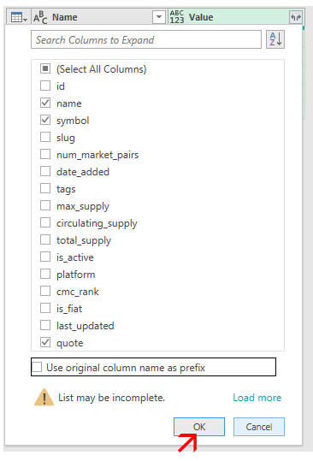Click the ABC123 data type icon
The height and width of the screenshot is (461, 313).
pyautogui.click(x=177, y=17)
